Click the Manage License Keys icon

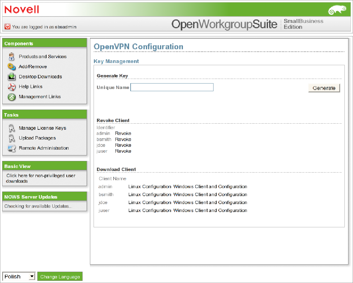tap(12, 128)
